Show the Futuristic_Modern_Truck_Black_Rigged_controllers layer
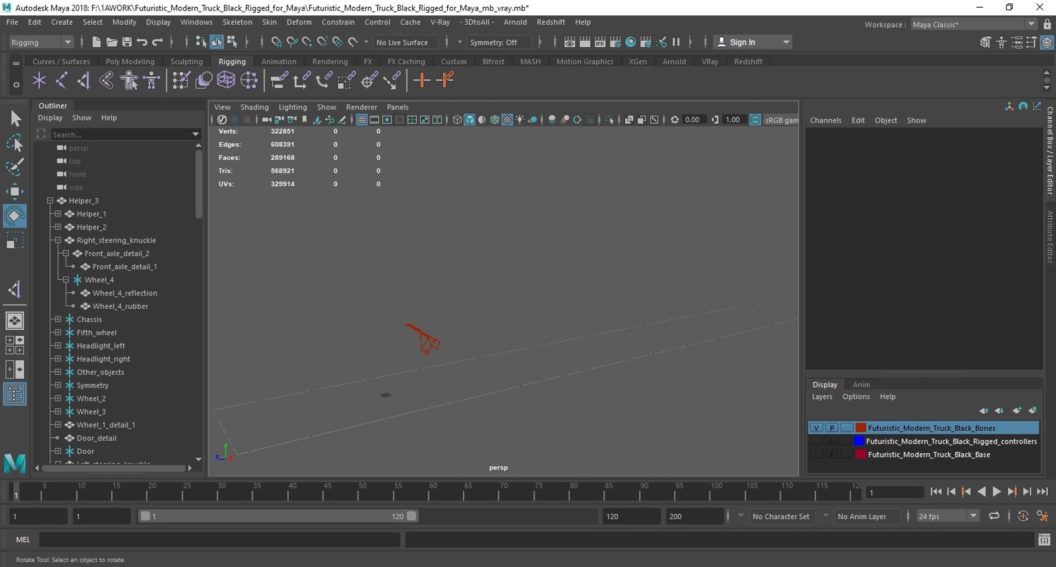Viewport: 1056px width, 567px height. [x=816, y=441]
